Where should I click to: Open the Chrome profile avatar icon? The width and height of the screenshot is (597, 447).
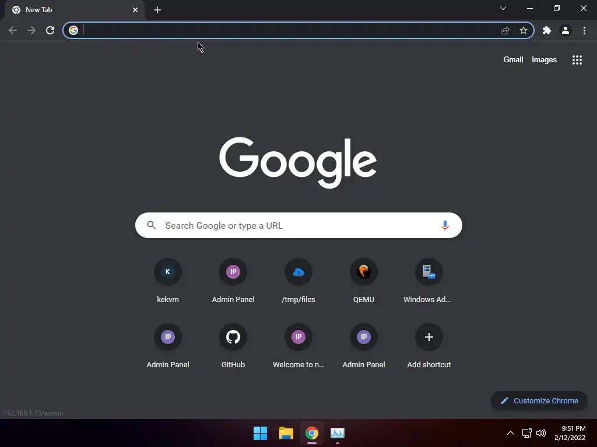(566, 30)
